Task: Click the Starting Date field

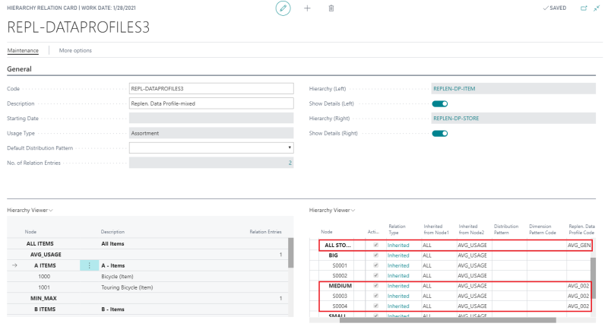Action: point(211,119)
